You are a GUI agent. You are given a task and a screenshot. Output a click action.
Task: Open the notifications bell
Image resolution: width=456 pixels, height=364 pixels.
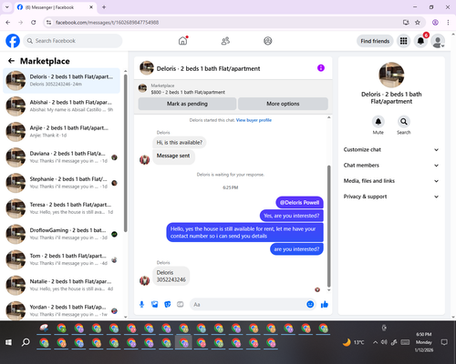pyautogui.click(x=420, y=41)
